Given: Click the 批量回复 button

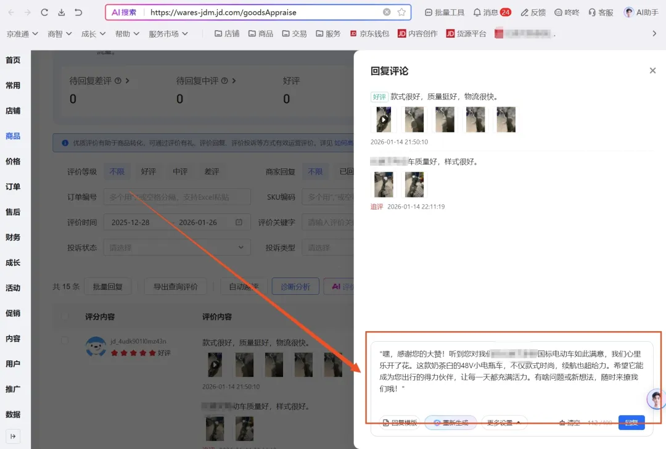Looking at the screenshot, I should click(x=107, y=287).
